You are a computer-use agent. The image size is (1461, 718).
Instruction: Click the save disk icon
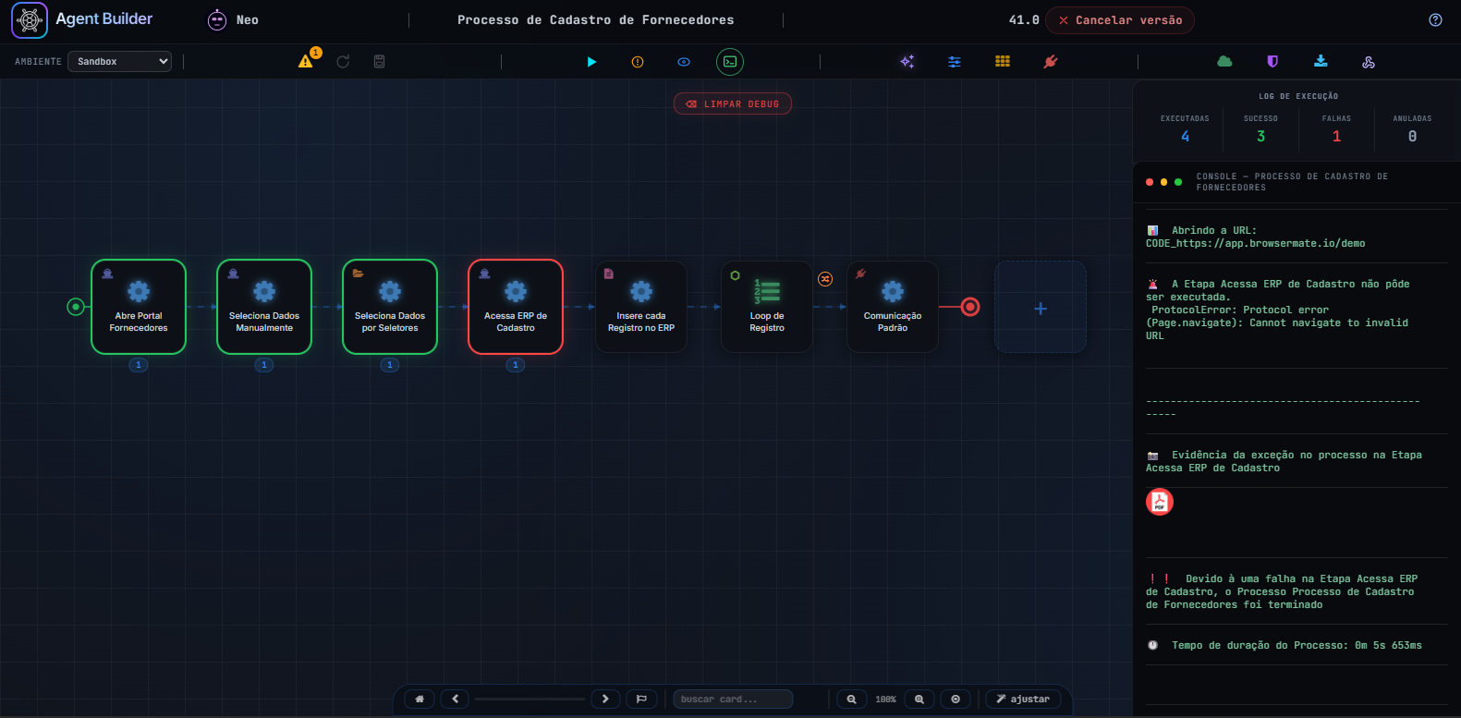(379, 61)
